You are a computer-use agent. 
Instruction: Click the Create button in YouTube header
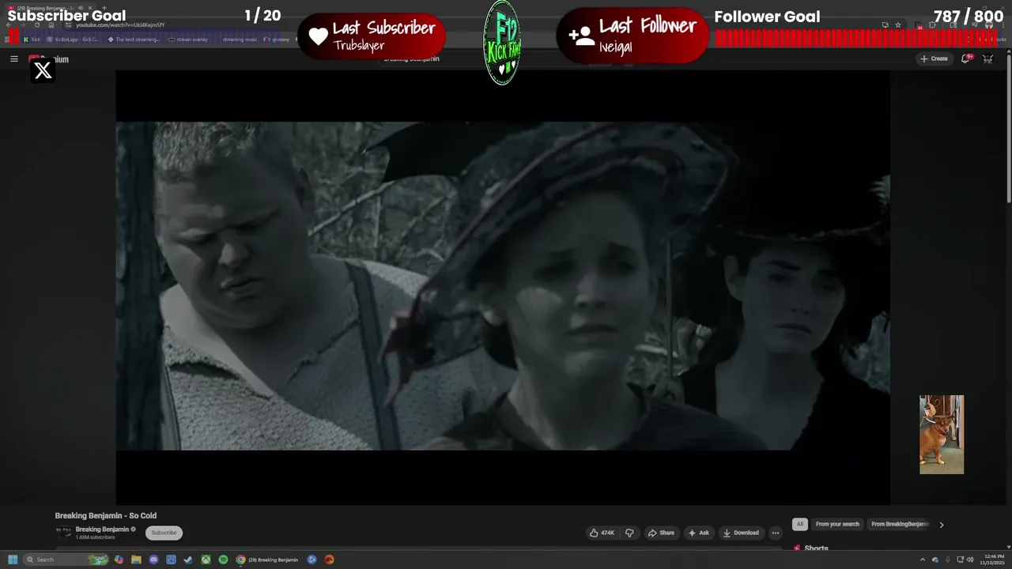tap(934, 58)
